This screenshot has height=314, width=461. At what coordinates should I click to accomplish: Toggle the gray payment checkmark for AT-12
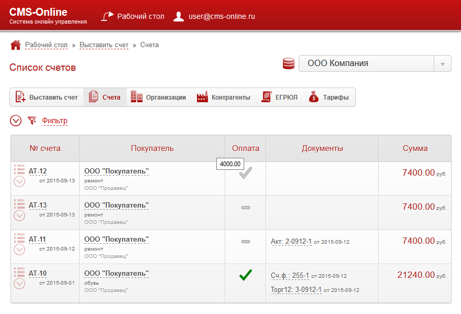245,174
